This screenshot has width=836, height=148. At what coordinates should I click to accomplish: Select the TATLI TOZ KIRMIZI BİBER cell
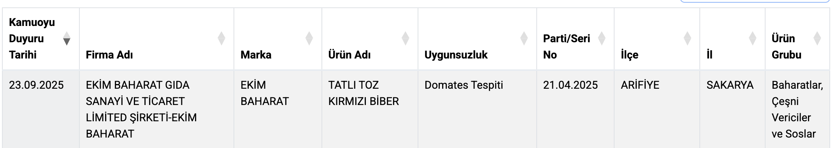click(364, 93)
